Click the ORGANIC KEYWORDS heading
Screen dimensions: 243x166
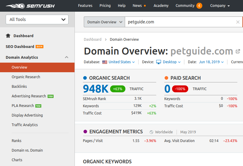(107, 162)
